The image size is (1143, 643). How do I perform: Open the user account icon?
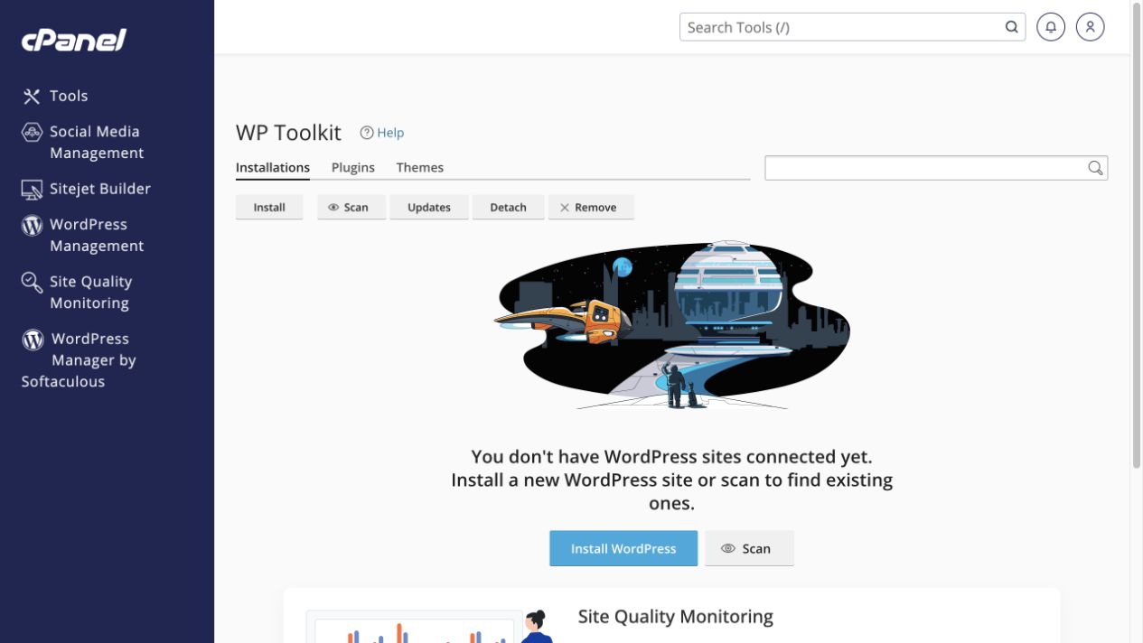1091,27
